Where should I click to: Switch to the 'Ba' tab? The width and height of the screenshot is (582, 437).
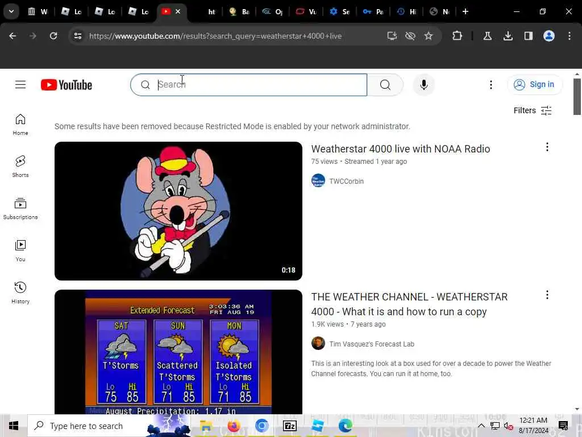(239, 11)
